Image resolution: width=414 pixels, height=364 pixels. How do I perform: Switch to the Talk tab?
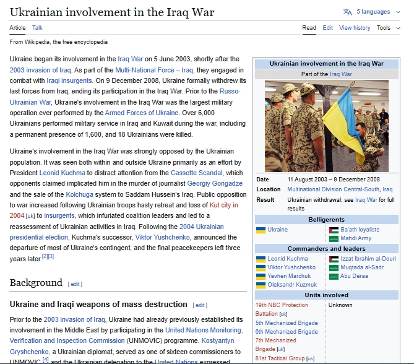[37, 28]
